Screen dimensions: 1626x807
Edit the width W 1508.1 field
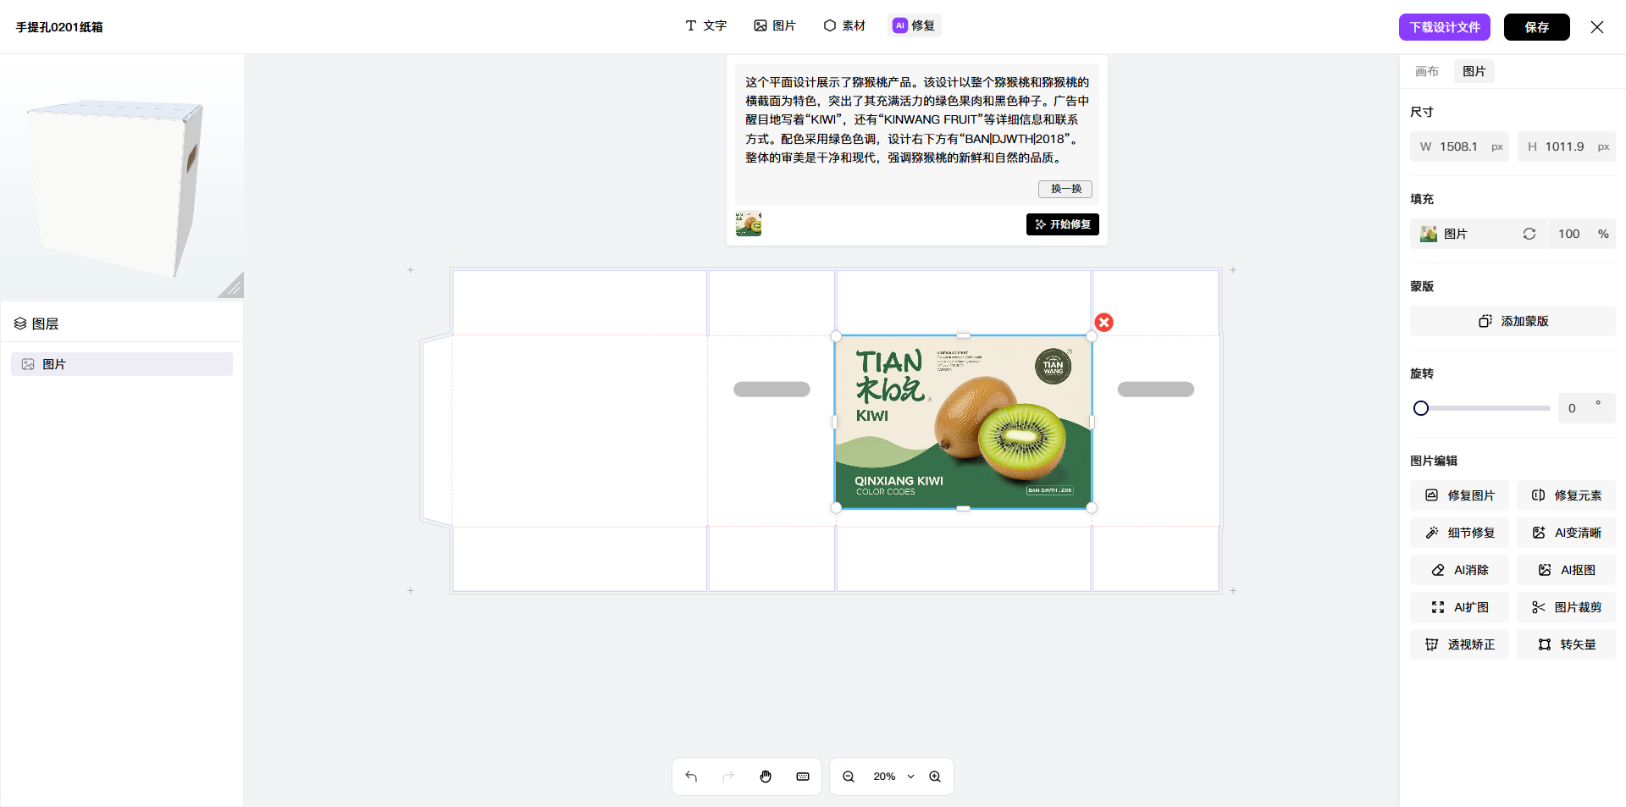pos(1459,146)
